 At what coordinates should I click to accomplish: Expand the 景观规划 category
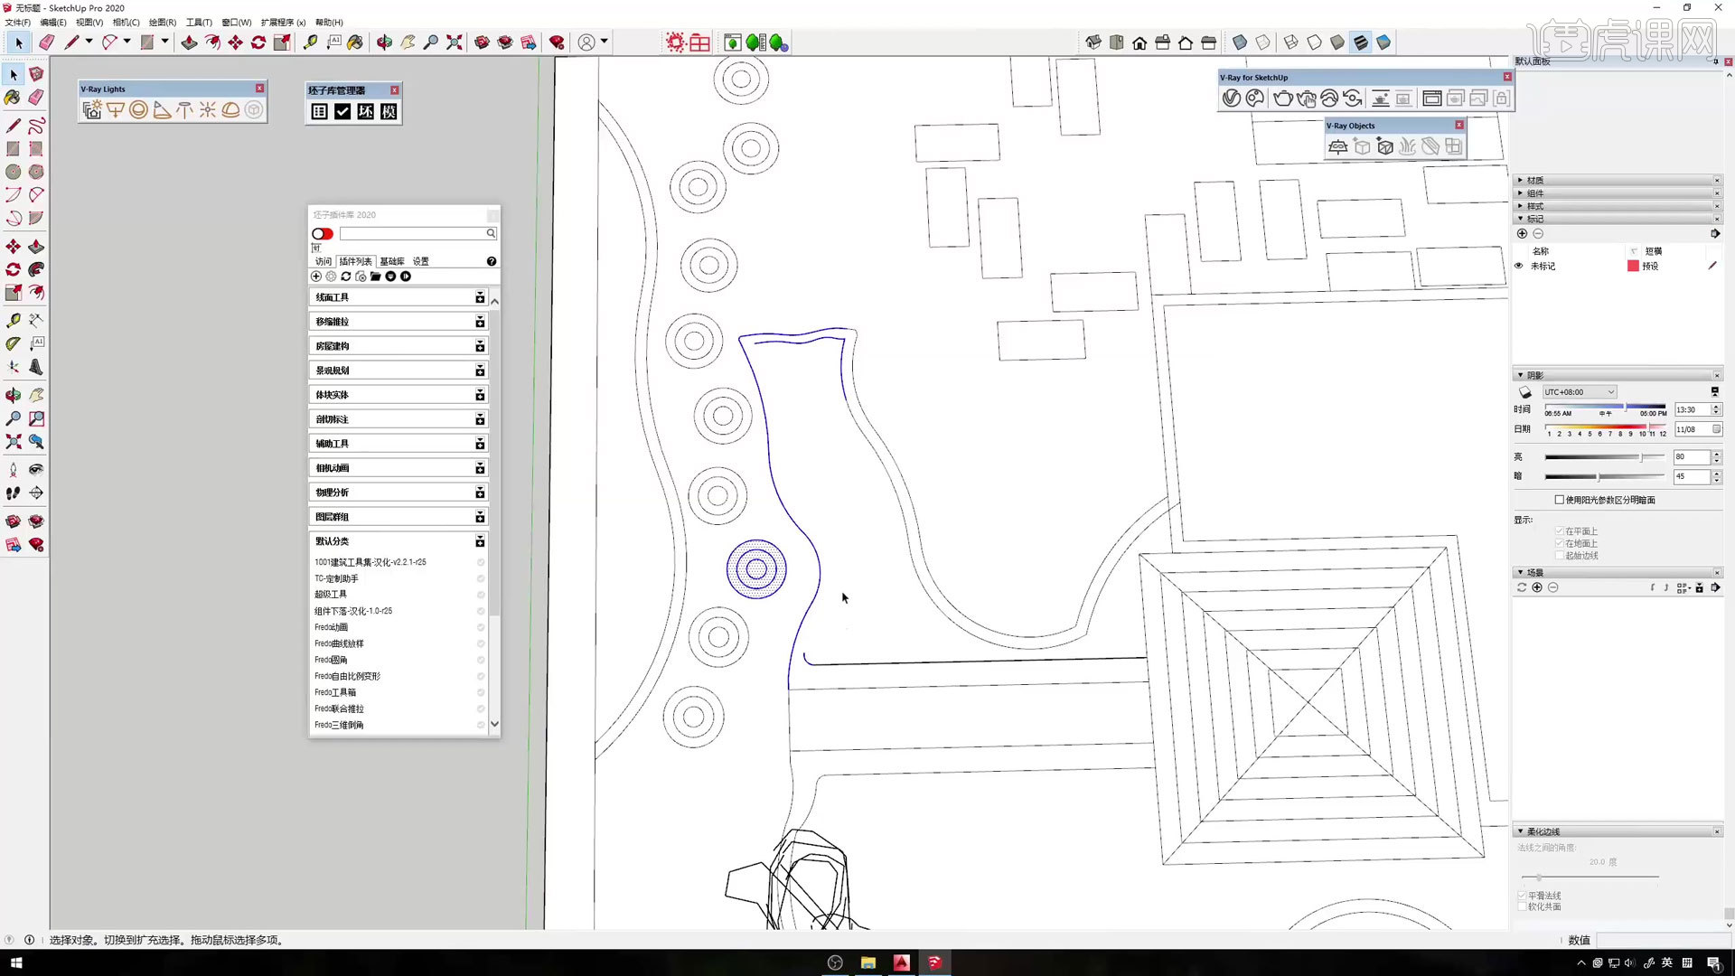[x=399, y=371]
